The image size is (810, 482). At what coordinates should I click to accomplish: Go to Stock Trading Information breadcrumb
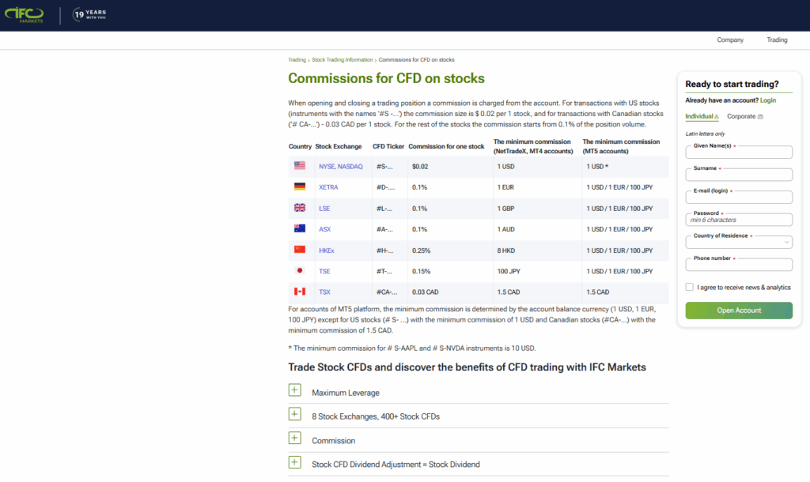pyautogui.click(x=342, y=60)
